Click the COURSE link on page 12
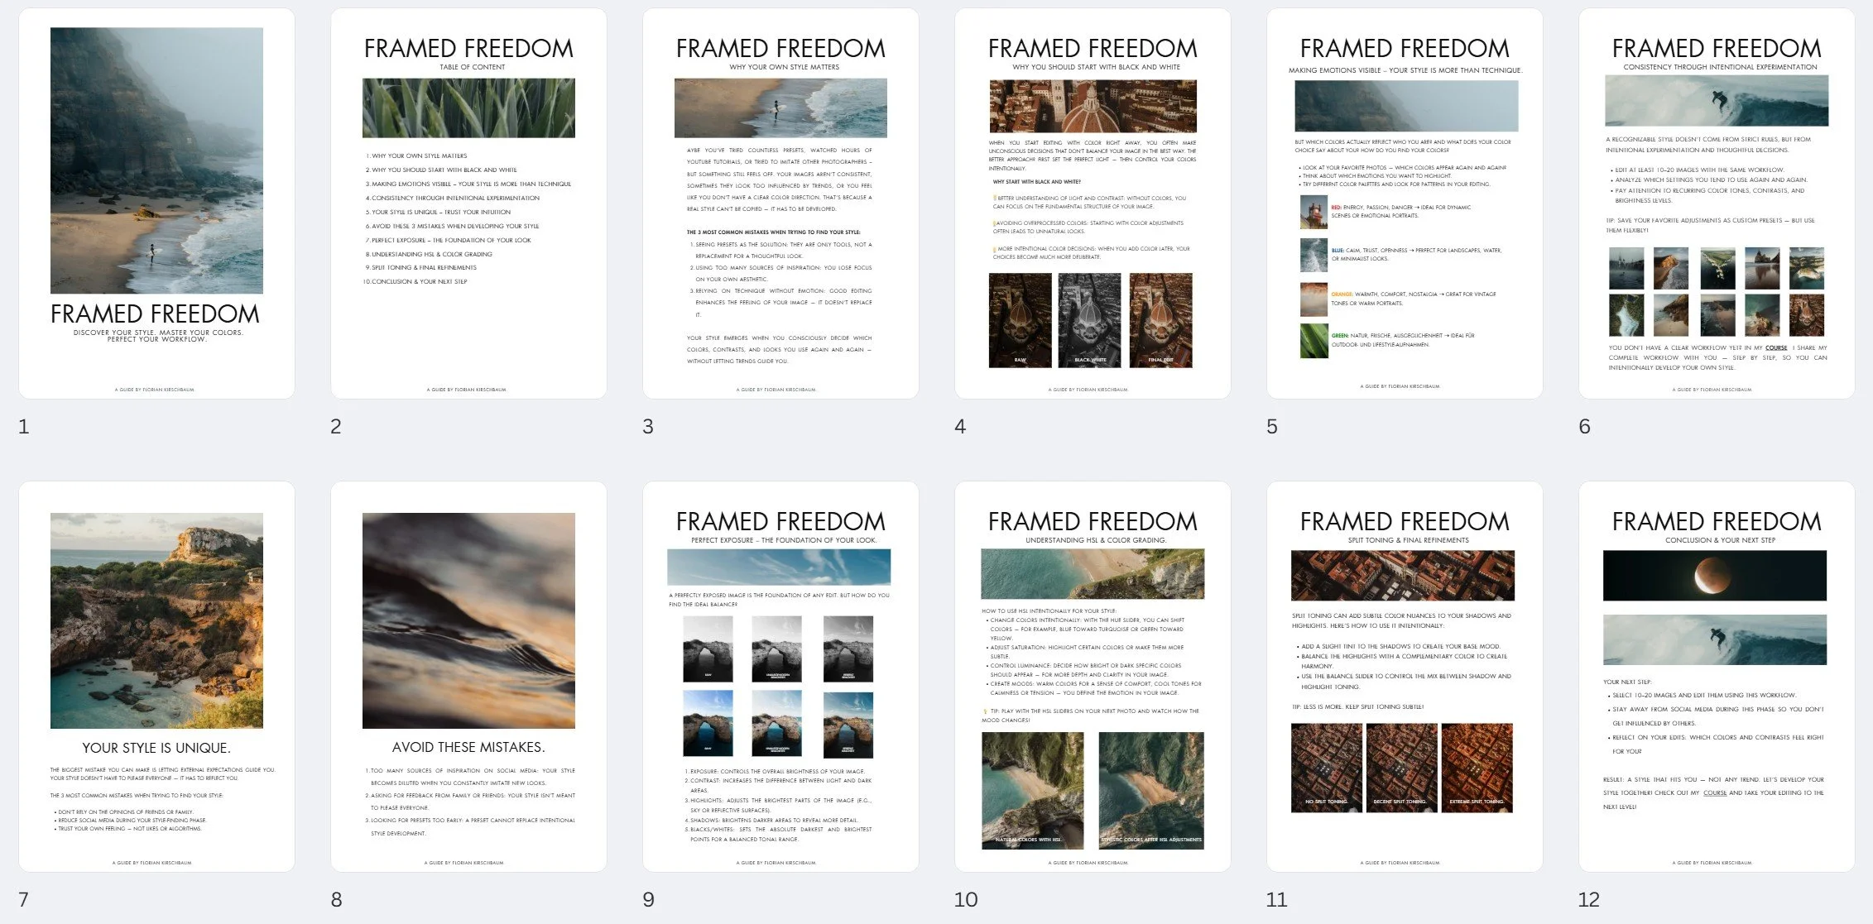Viewport: 1873px width, 924px height. pos(1715,793)
